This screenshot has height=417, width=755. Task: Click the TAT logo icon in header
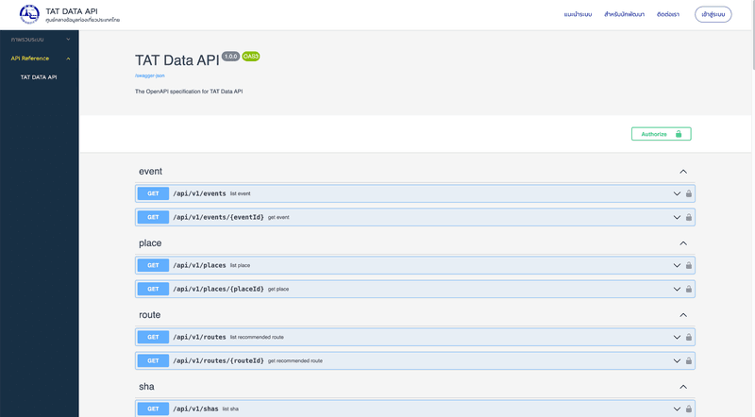point(29,14)
